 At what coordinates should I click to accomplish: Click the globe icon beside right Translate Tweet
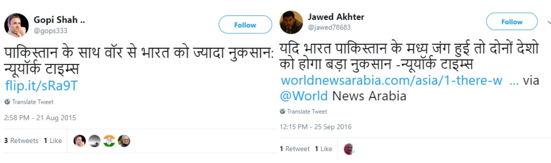coord(282,111)
